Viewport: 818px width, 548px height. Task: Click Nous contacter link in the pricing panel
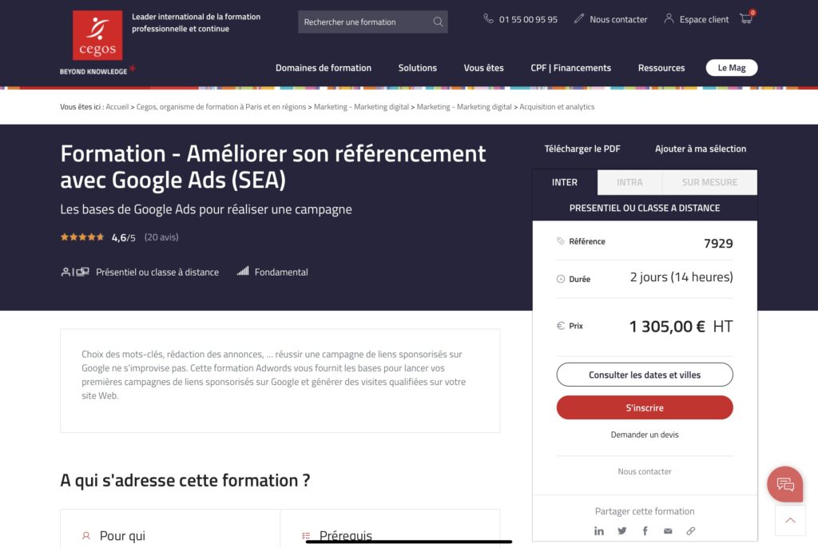pyautogui.click(x=645, y=471)
